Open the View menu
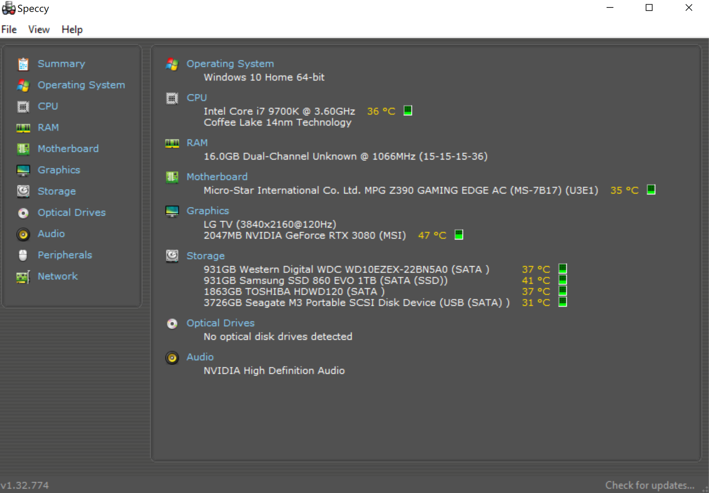 pyautogui.click(x=39, y=29)
